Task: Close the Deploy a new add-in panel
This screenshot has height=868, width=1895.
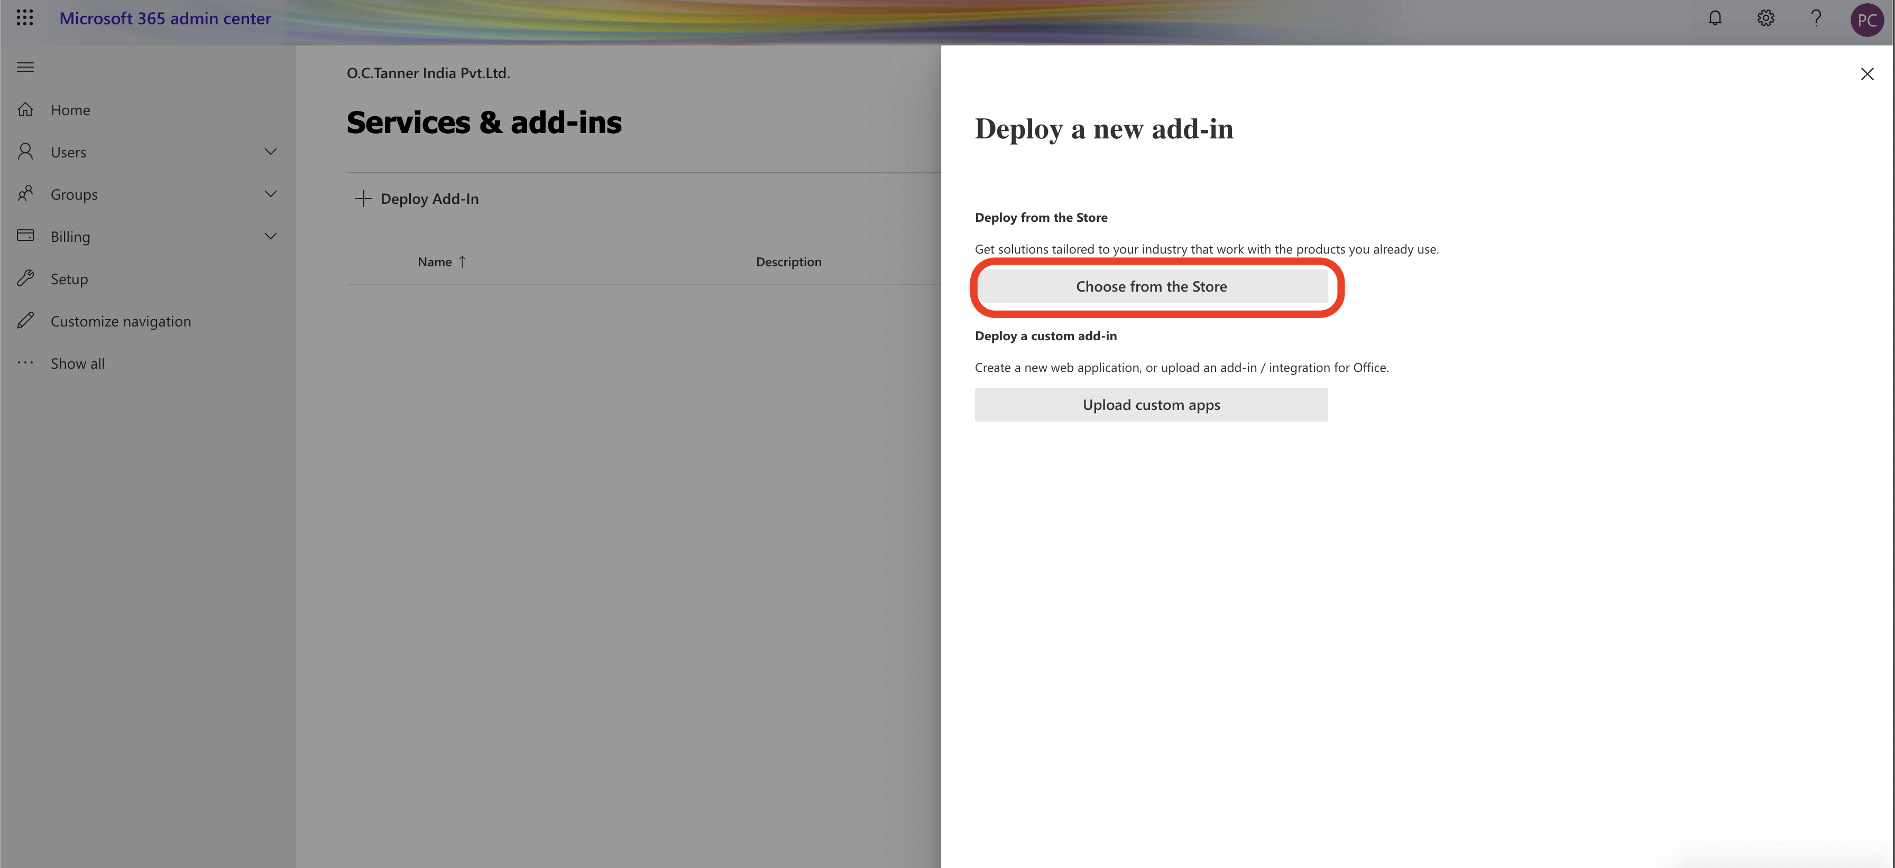Action: coord(1866,73)
